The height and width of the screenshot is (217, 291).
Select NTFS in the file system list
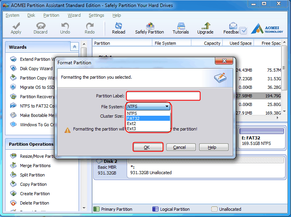pyautogui.click(x=148, y=113)
